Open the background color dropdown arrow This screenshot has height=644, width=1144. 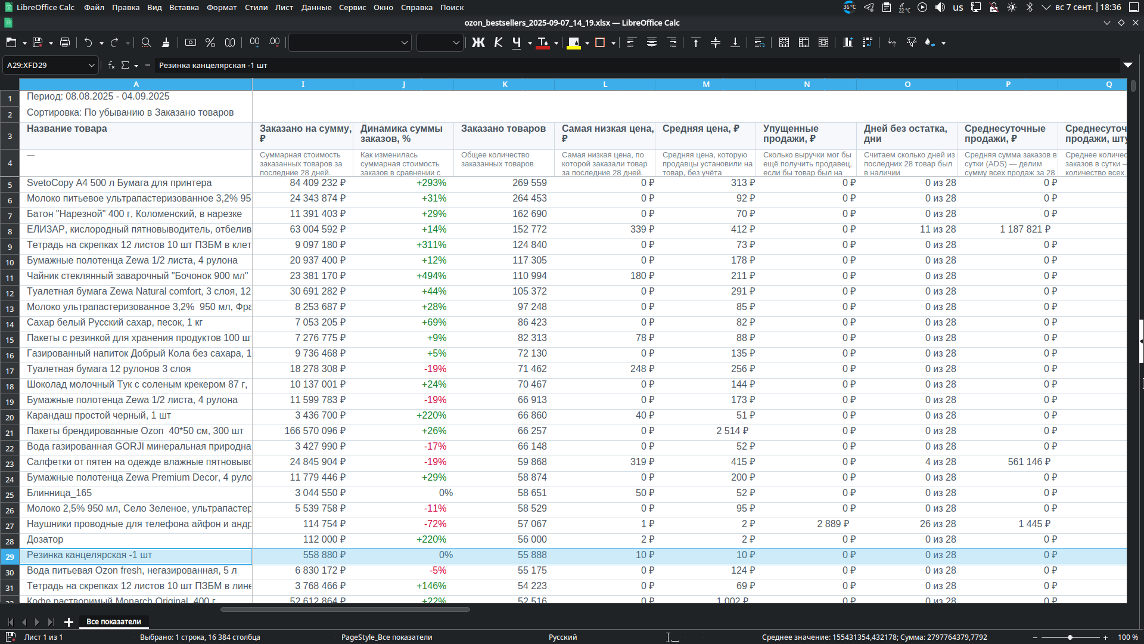click(x=587, y=43)
